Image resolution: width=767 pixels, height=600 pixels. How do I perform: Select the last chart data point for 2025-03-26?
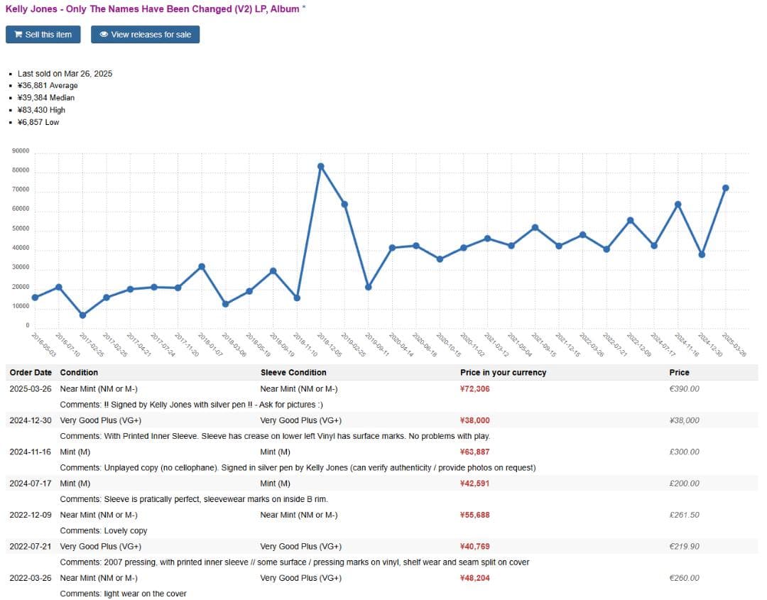point(725,188)
